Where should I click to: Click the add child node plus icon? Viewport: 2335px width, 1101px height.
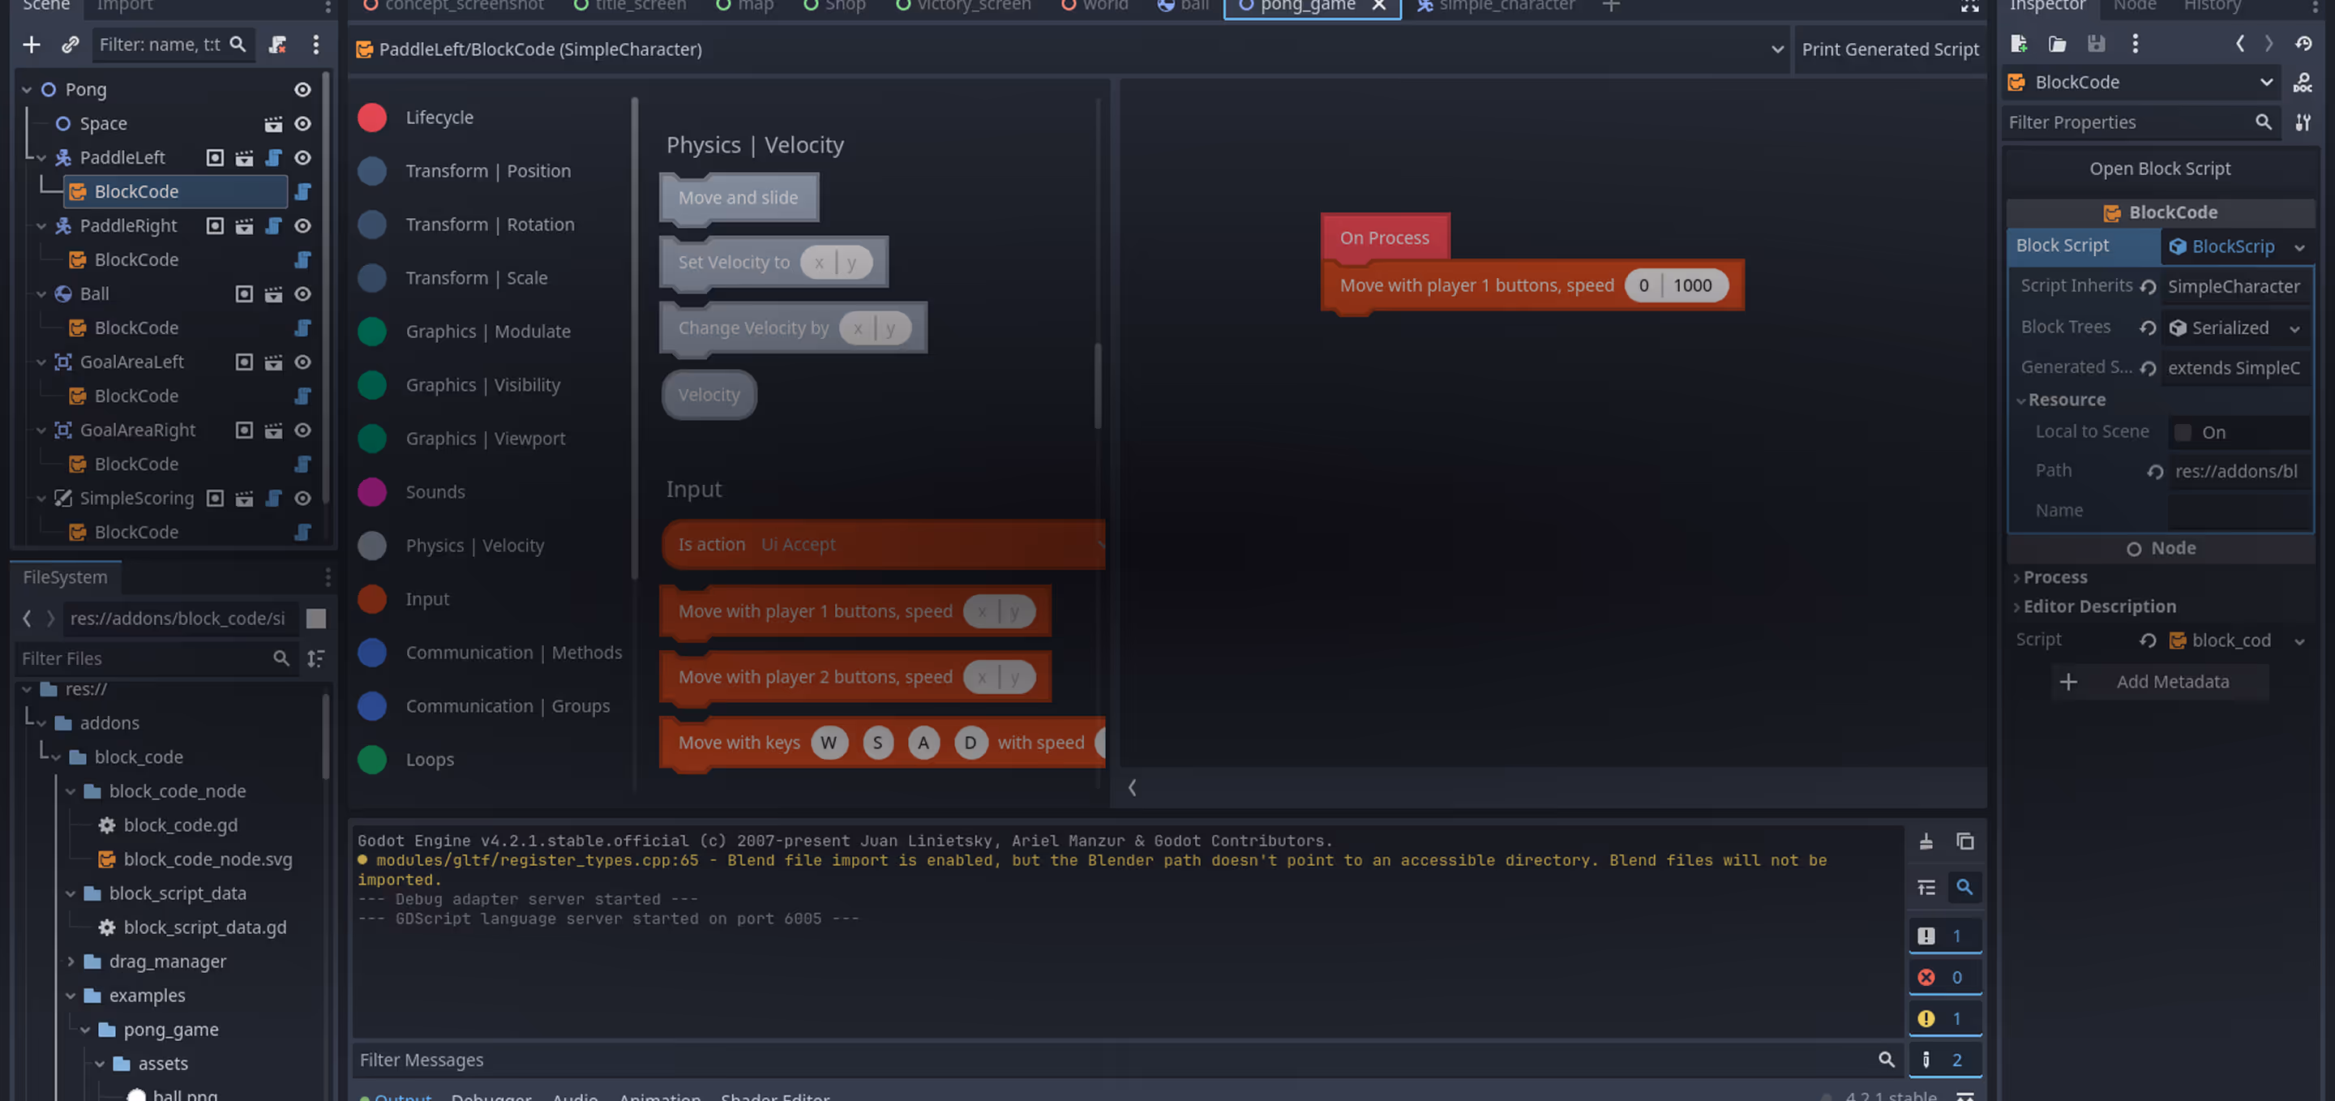(x=32, y=45)
